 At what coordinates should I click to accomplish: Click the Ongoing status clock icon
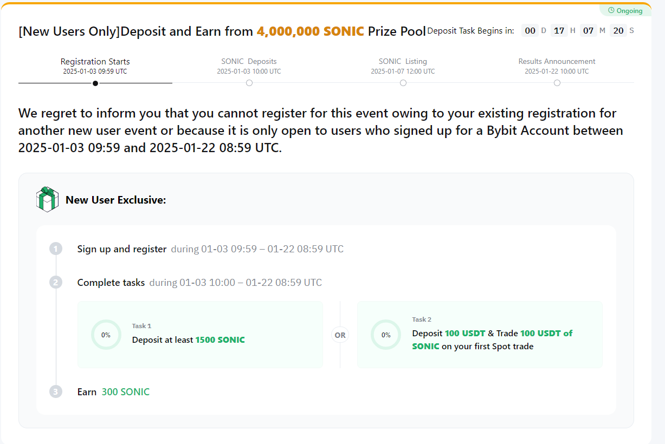click(611, 10)
